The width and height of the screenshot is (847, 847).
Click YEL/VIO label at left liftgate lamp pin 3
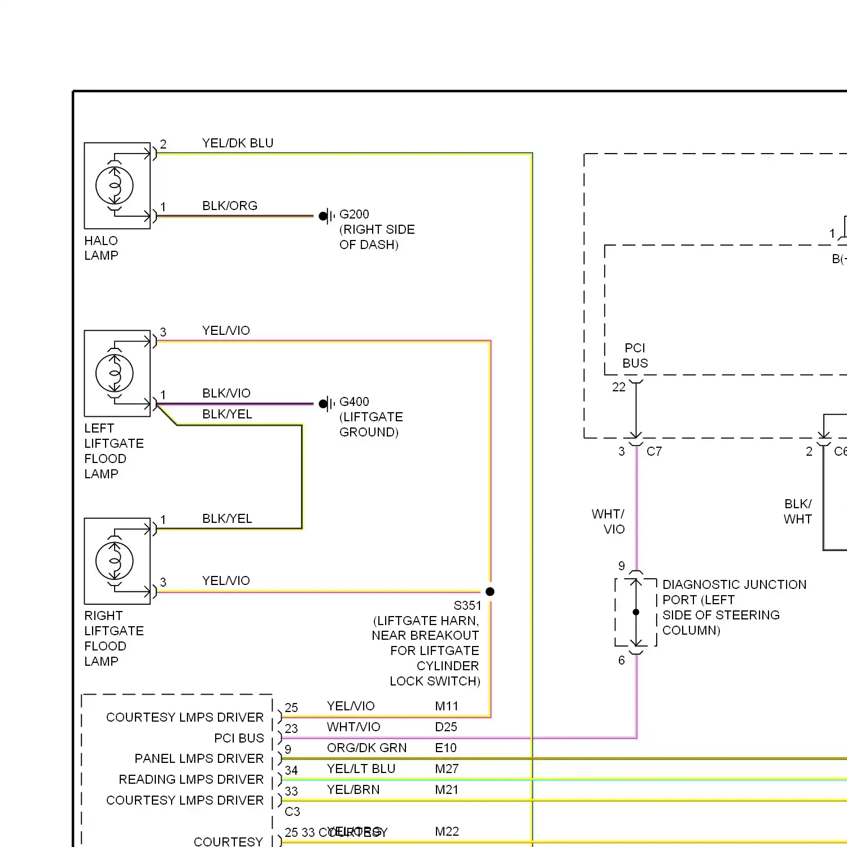coord(226,331)
